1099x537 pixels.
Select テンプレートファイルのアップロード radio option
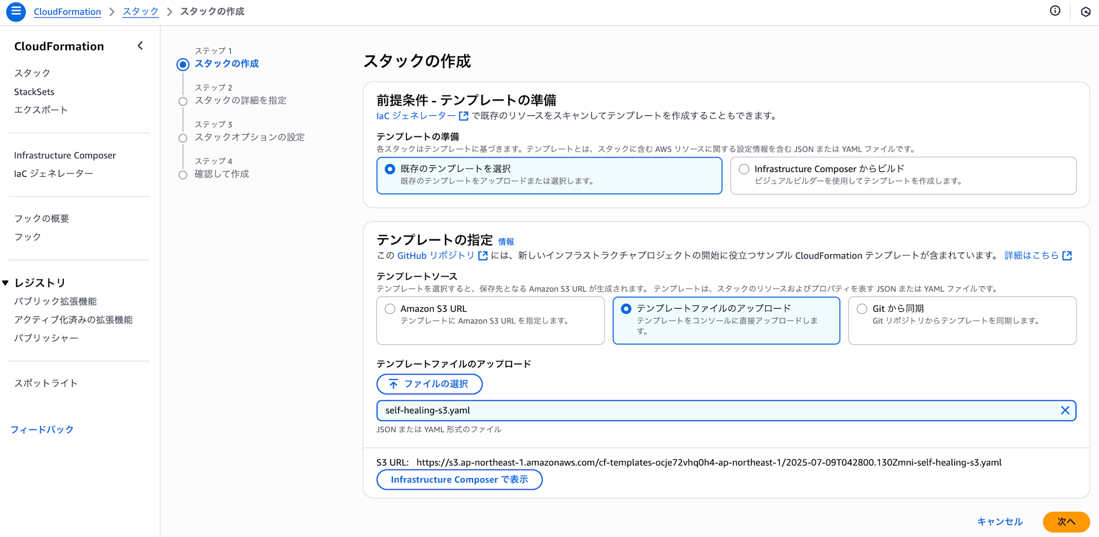coord(626,309)
